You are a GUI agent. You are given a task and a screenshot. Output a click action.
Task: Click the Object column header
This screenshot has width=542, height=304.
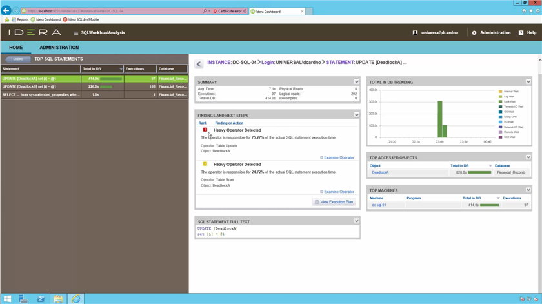pyautogui.click(x=375, y=166)
